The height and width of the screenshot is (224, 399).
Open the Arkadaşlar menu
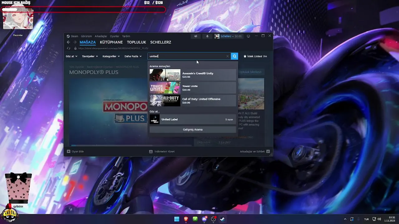(x=101, y=36)
